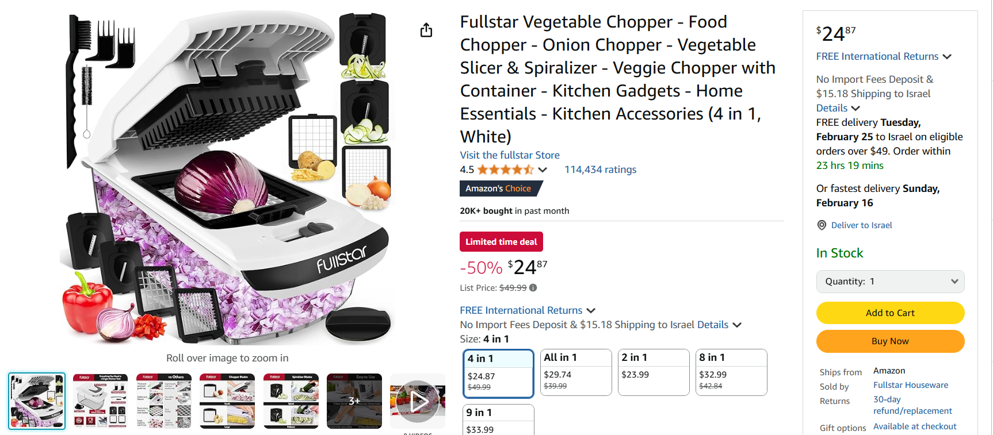Pick the 8 in 1 size for $32.99

point(731,372)
